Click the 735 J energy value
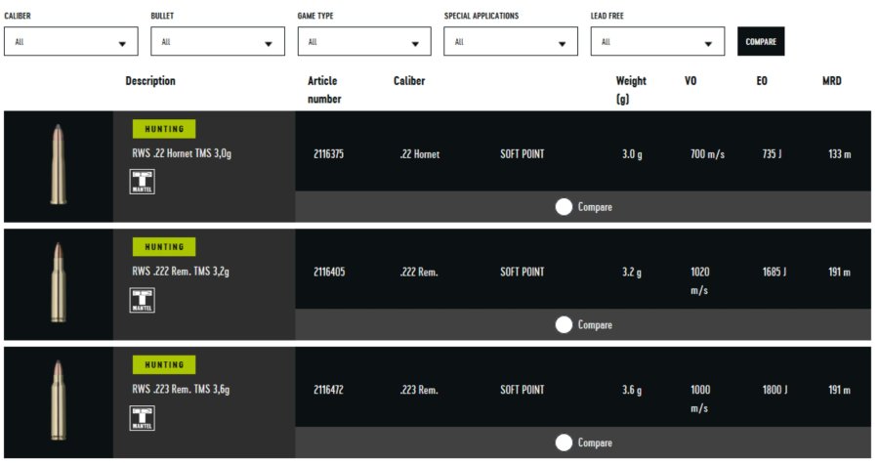 [x=772, y=154]
